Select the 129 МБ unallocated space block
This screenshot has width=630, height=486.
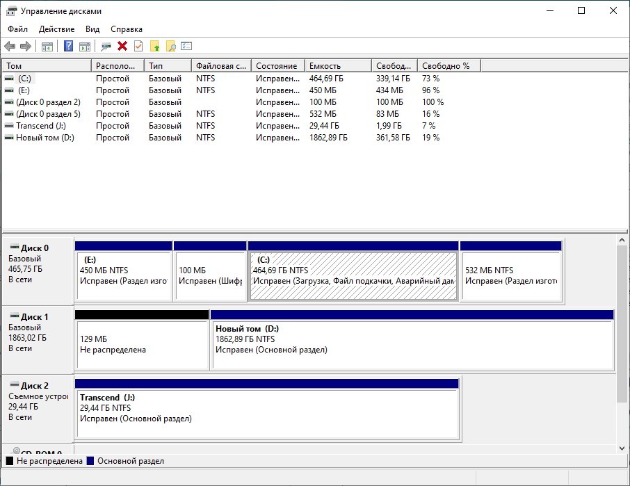pyautogui.click(x=142, y=340)
